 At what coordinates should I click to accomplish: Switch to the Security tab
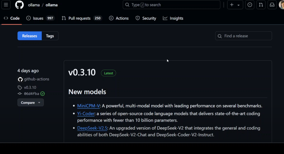pos(146,18)
